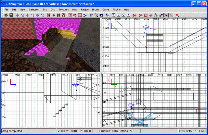Screen dimensions: 208x135
Task: Click the red entity marker in XZ view
Action: [195, 111]
